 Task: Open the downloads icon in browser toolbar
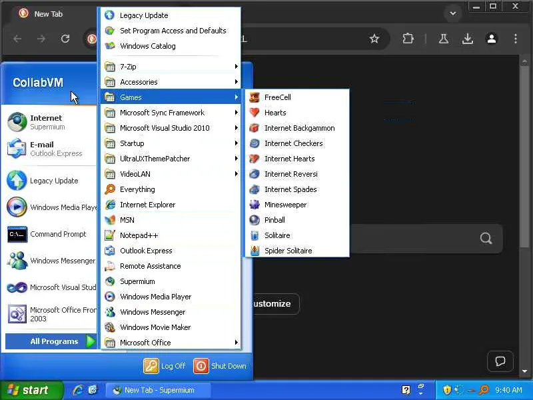tap(468, 39)
